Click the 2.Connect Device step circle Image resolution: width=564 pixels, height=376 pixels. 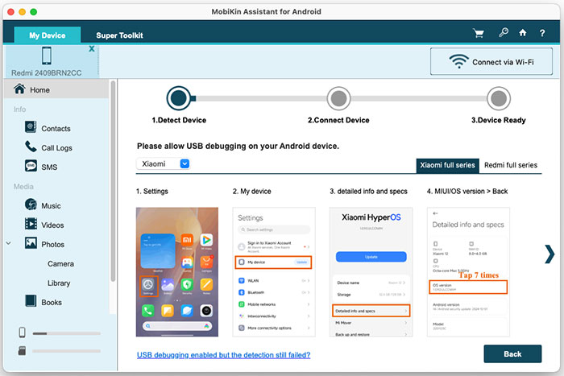338,98
